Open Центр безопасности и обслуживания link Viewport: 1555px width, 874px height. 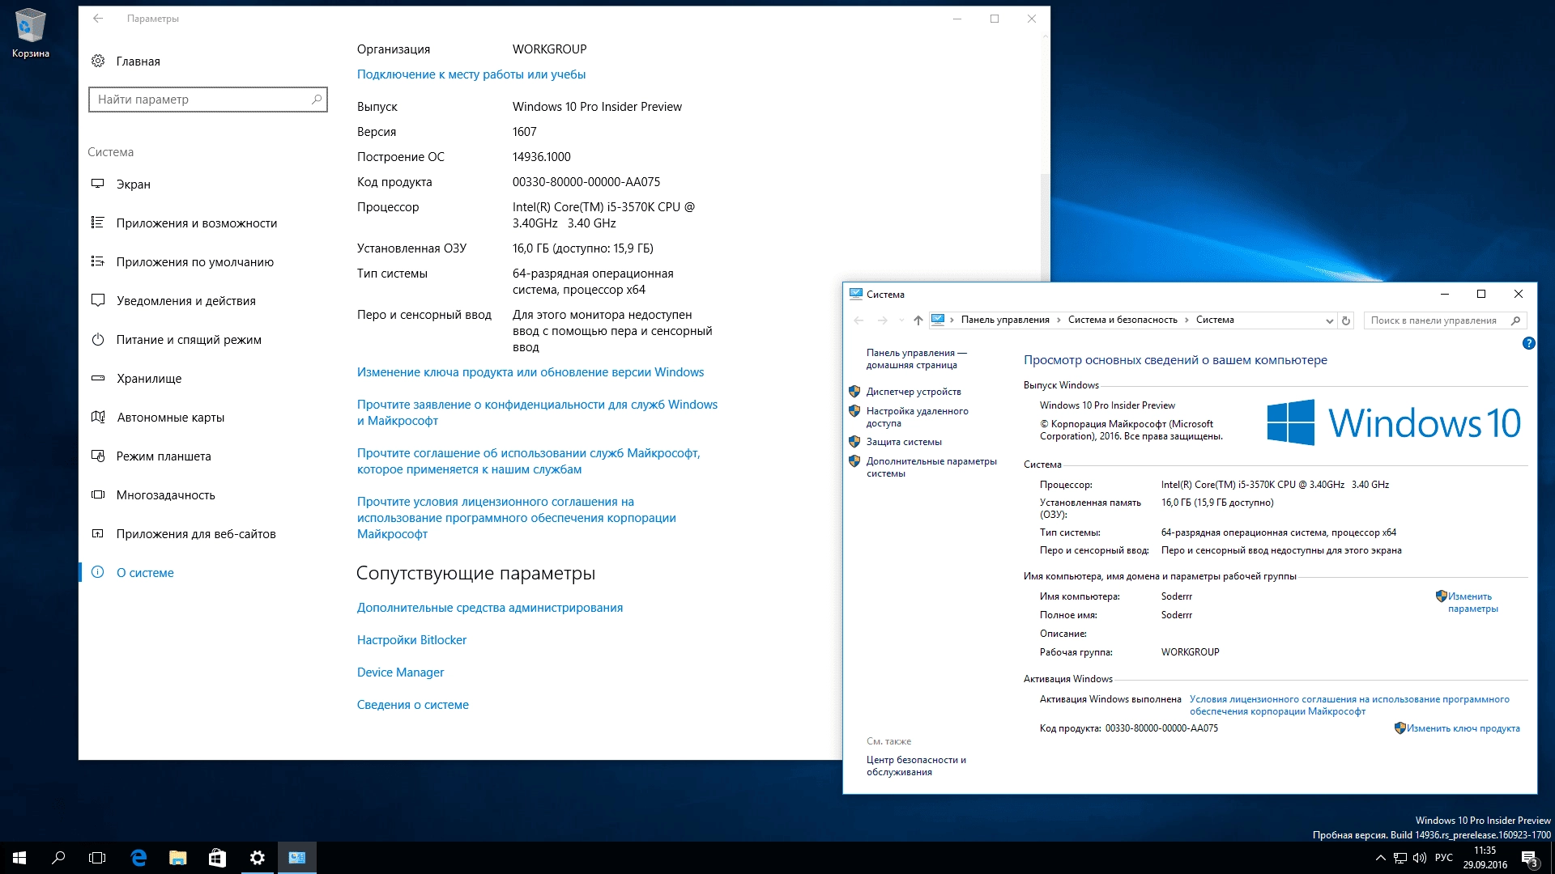pyautogui.click(x=916, y=766)
